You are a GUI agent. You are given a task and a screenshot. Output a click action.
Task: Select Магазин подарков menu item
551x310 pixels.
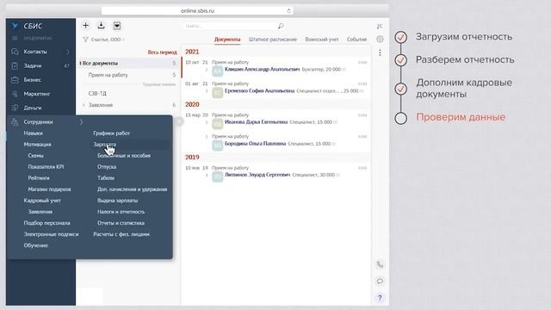click(x=50, y=189)
